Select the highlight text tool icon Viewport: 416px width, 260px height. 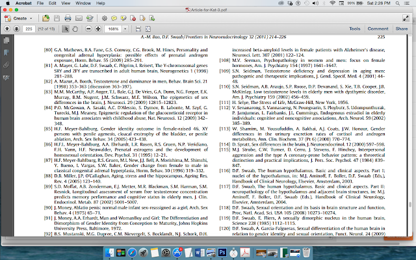(123, 18)
